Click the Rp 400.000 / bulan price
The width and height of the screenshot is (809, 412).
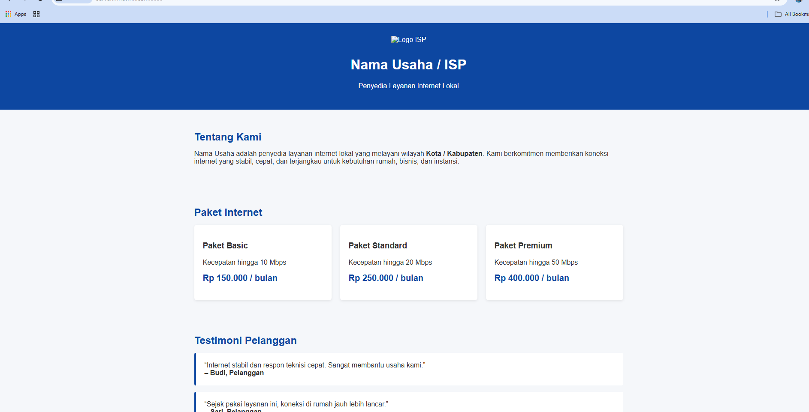[531, 278]
